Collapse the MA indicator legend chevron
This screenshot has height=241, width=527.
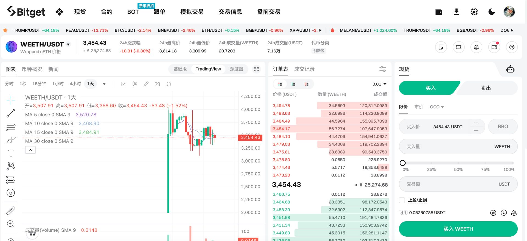[30, 150]
